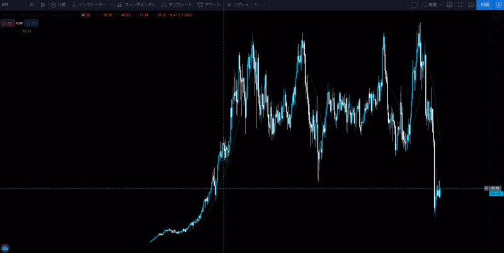Click the blue 投稿 publish button
Screen dimensions: 504x253
pos(484,4)
